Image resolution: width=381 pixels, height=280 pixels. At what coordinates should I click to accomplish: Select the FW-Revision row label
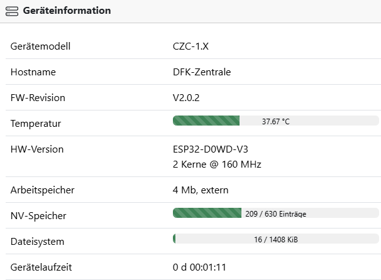38,98
